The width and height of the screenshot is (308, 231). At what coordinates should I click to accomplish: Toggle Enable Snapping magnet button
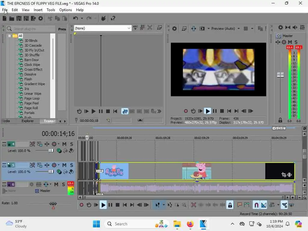coord(256,205)
